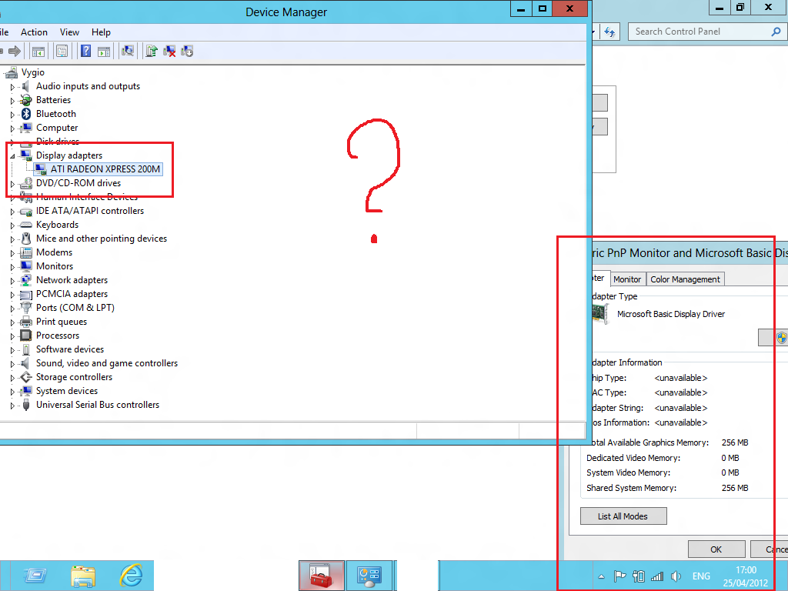Click the blue Help question-mark toolbar icon
The image size is (788, 591).
click(86, 51)
